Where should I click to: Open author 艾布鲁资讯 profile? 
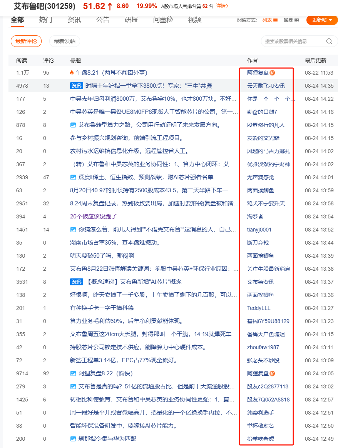(x=261, y=282)
